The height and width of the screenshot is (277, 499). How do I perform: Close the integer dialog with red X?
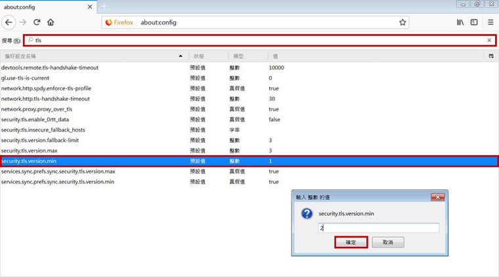pos(437,197)
